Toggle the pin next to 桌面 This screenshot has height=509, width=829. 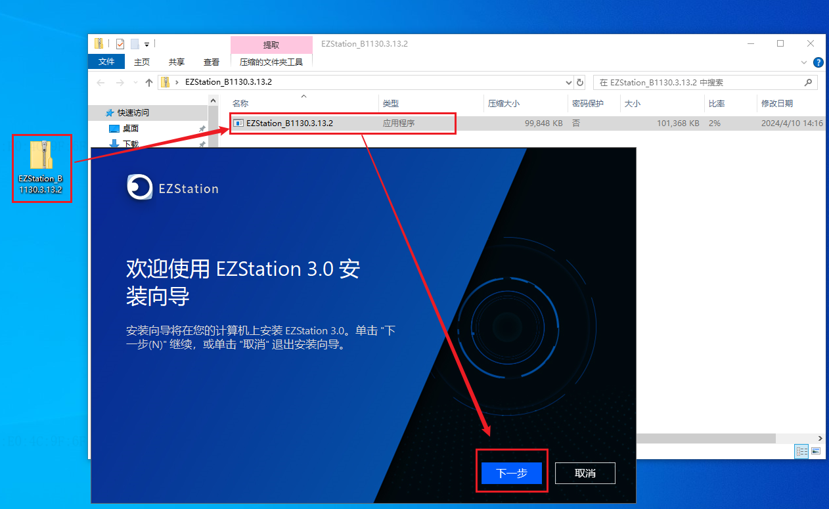point(201,129)
